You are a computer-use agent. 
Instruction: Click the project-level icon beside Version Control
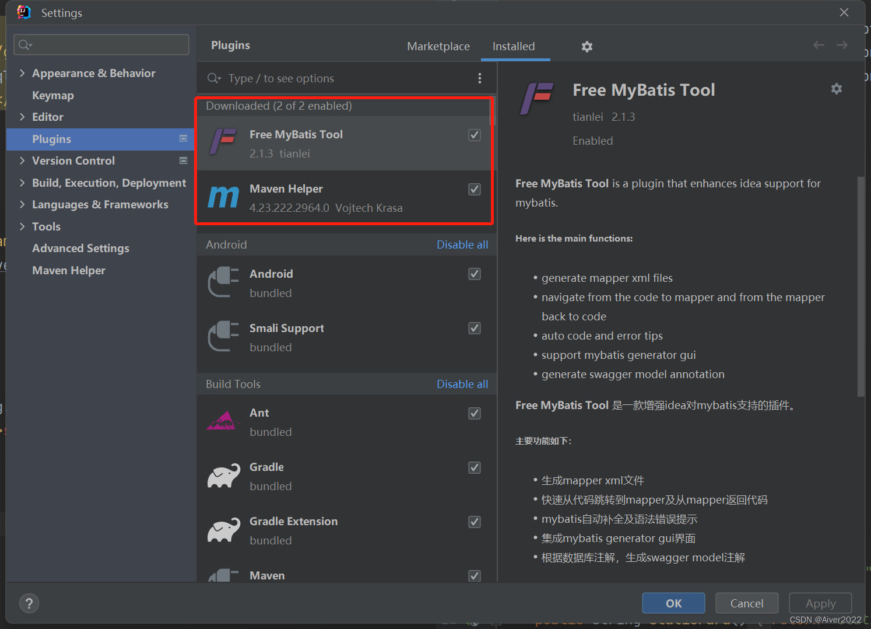click(x=183, y=160)
